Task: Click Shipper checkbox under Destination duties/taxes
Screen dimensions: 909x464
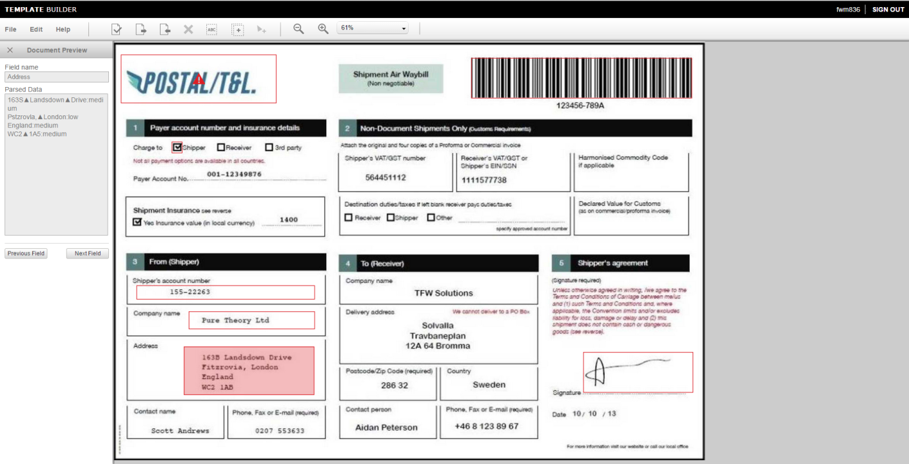Action: click(x=390, y=218)
